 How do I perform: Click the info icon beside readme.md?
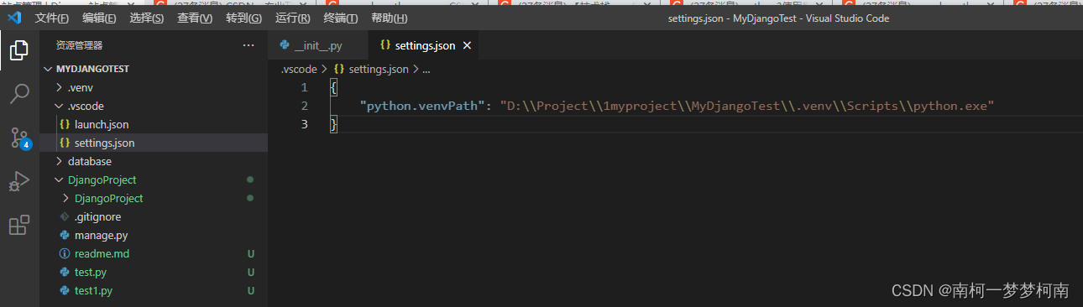coord(65,253)
